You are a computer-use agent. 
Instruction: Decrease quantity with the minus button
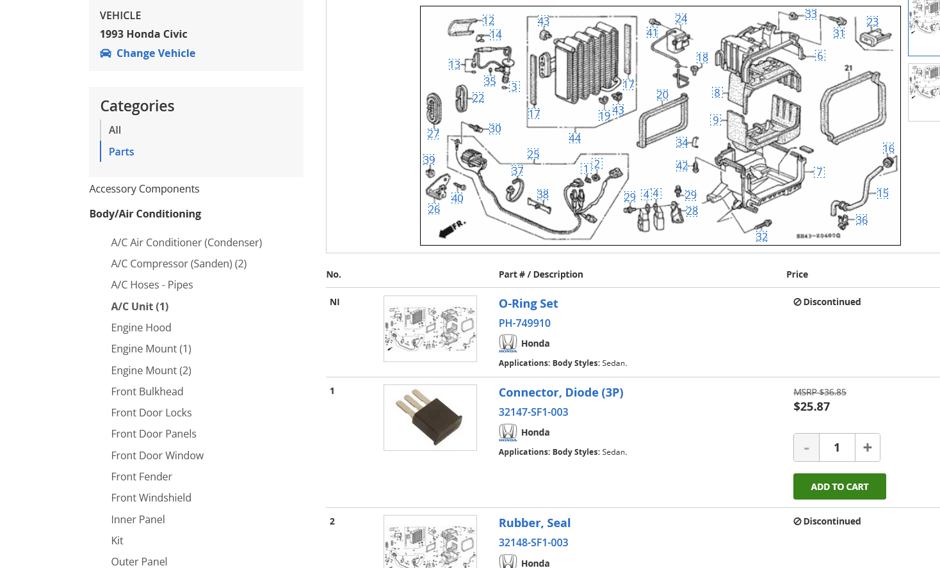806,448
